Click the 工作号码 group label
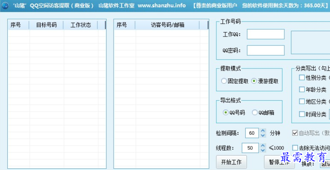The image size is (330, 170). 230,22
